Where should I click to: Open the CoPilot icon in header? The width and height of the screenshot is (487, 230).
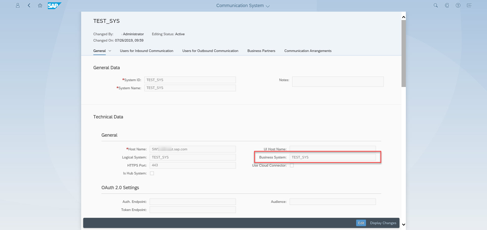coord(447,5)
